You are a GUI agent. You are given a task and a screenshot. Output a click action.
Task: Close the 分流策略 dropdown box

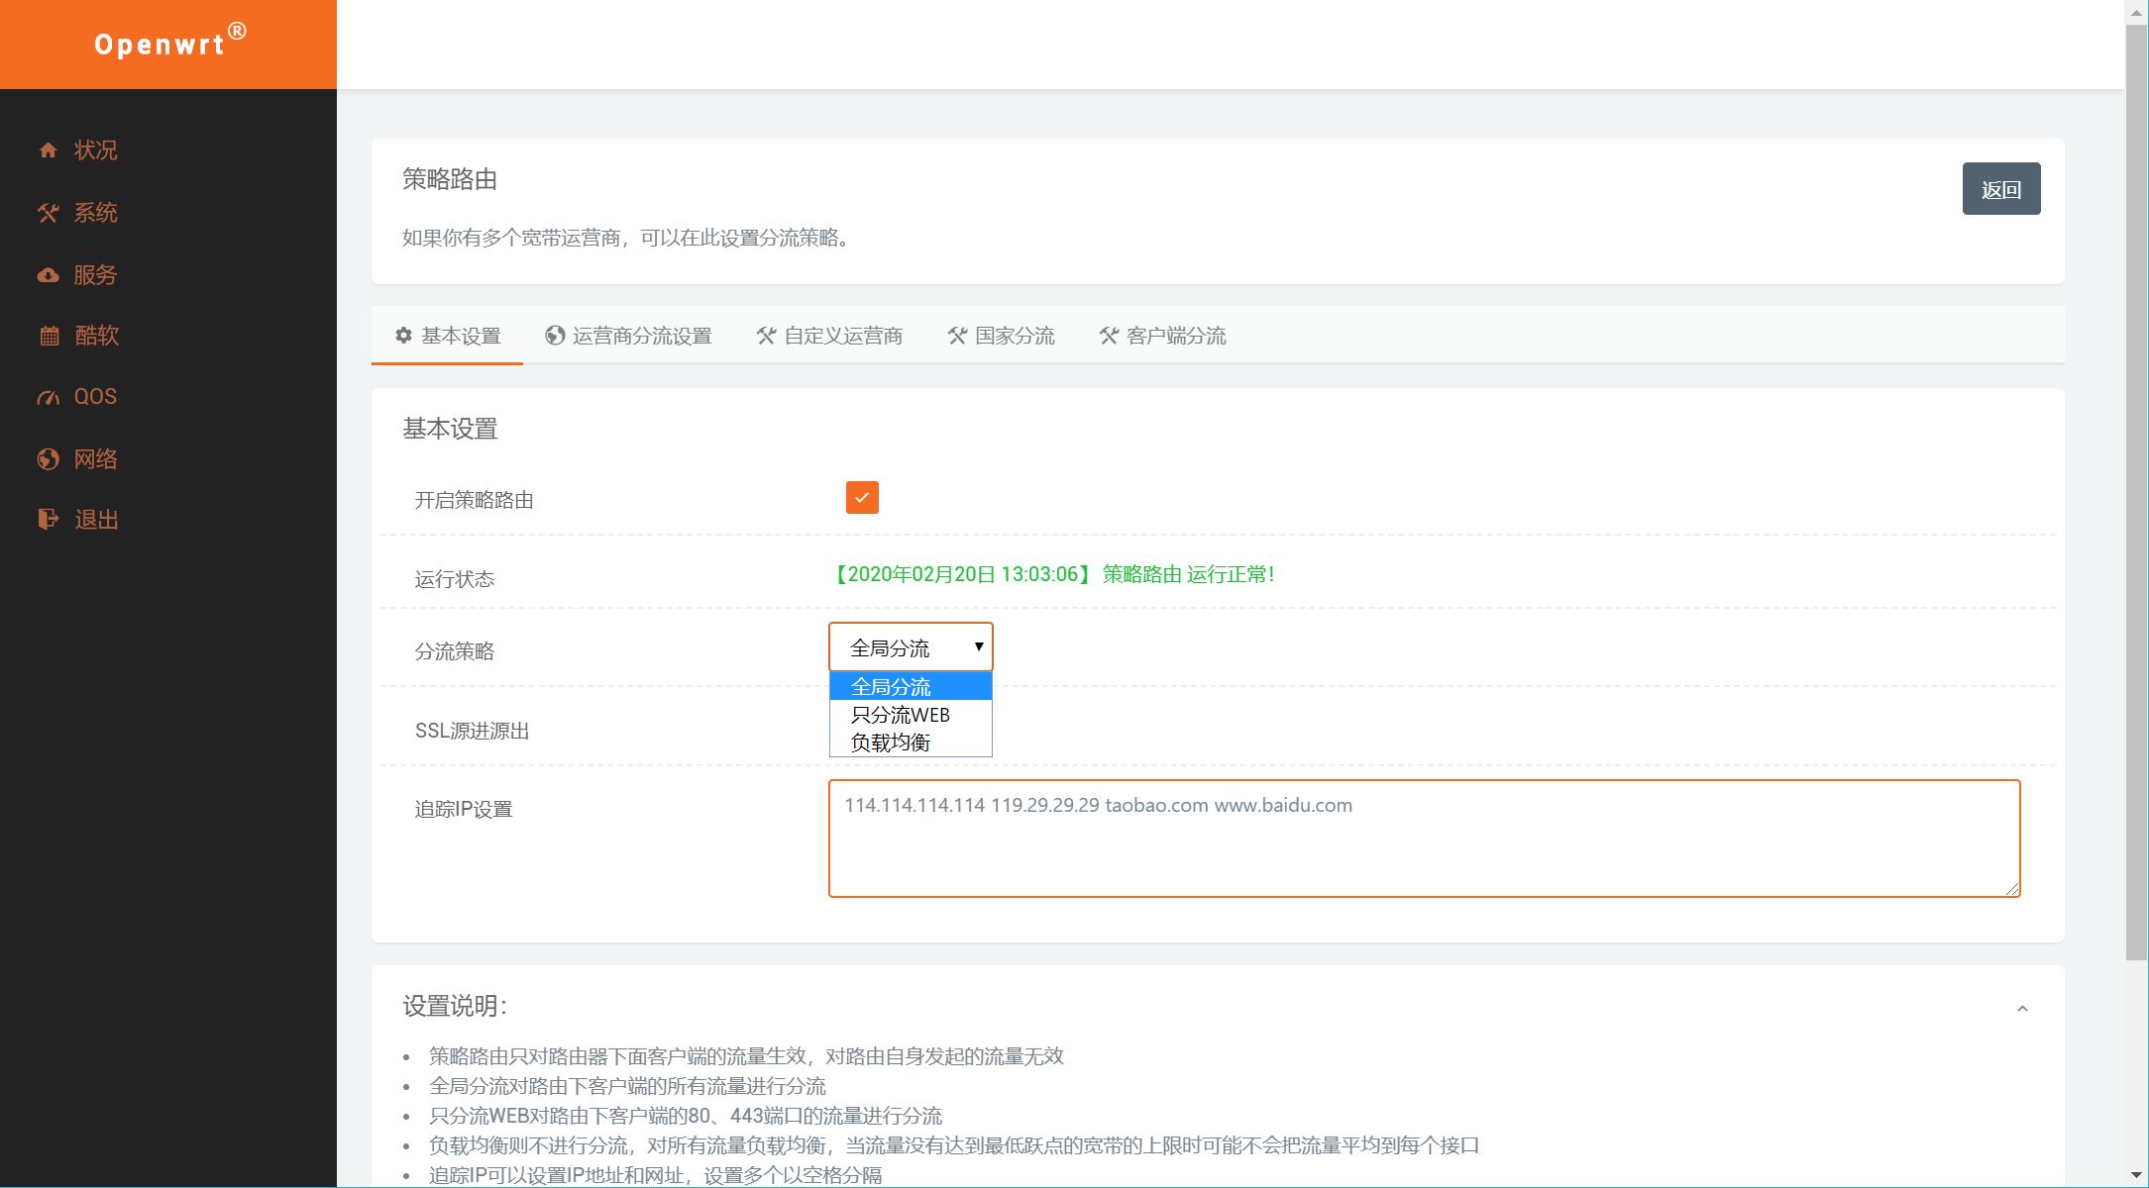[911, 647]
